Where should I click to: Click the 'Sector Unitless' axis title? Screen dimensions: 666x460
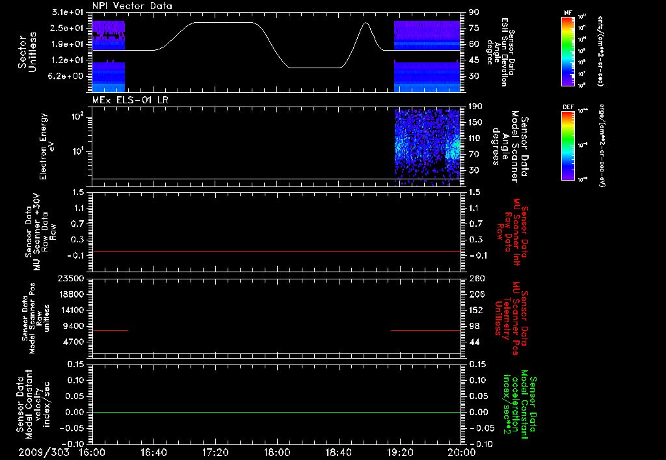click(27, 52)
